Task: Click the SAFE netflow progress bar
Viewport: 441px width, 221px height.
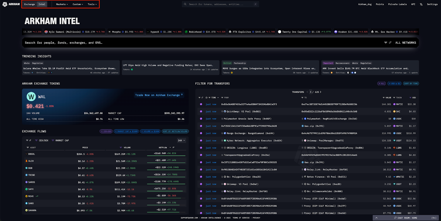Action: 166,191
